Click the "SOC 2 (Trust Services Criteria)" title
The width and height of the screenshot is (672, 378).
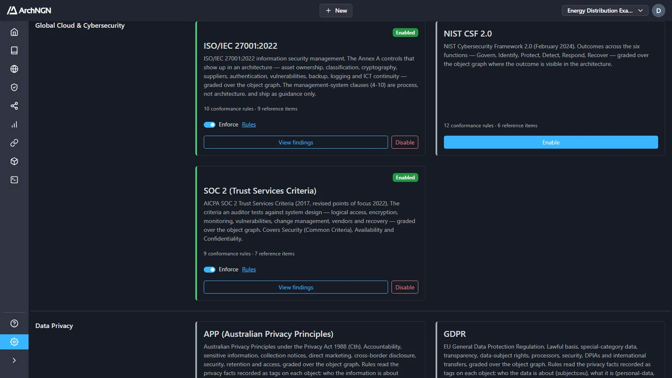260,191
